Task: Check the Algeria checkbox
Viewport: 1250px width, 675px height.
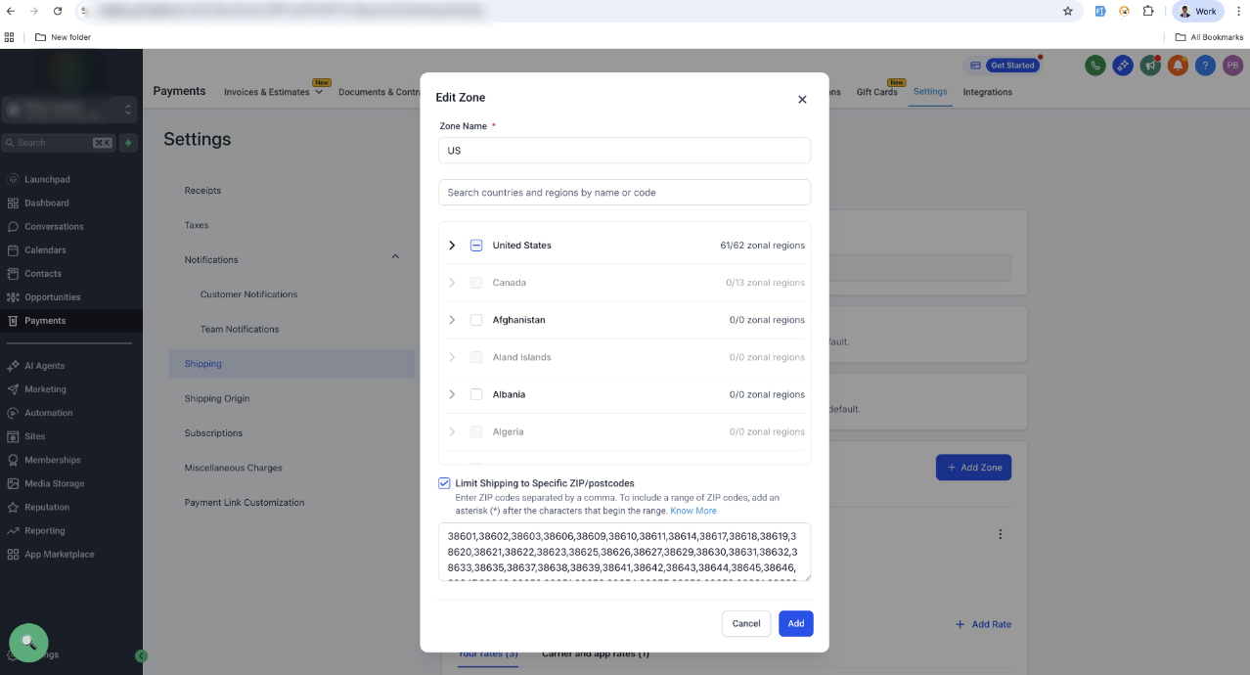Action: click(x=476, y=431)
